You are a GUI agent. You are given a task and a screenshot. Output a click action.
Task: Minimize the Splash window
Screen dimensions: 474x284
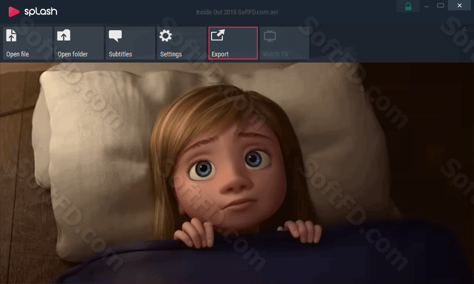click(427, 6)
